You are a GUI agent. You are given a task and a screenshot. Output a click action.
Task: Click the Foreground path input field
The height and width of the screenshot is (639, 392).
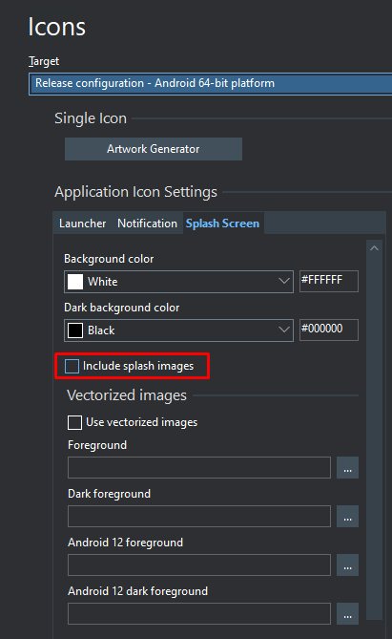click(x=199, y=467)
